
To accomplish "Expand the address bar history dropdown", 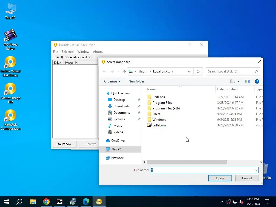I will [189, 72].
